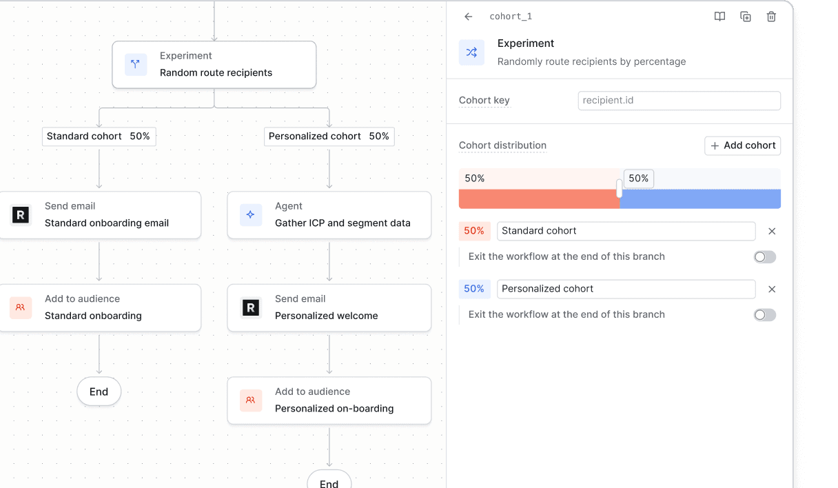
Task: Remove the Personalized cohort with X
Action: (772, 289)
